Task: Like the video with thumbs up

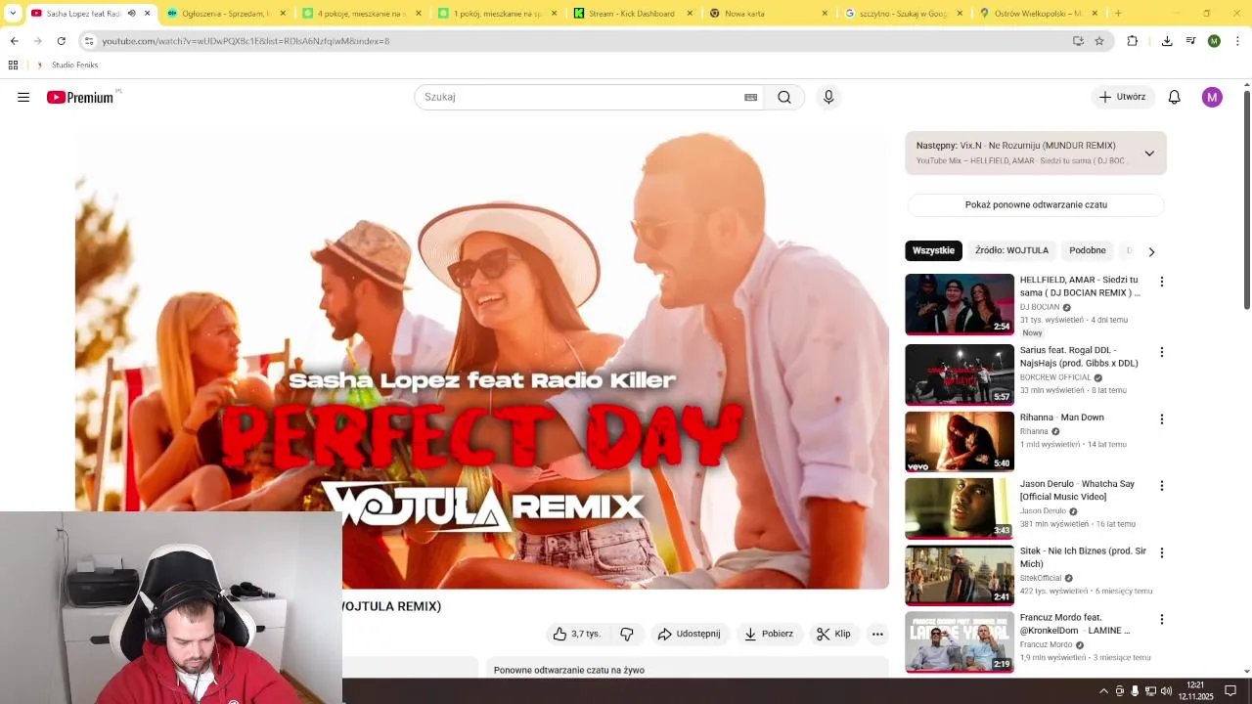Action: [x=577, y=634]
